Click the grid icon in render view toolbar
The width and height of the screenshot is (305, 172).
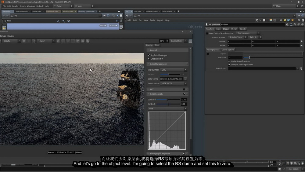click(x=63, y=41)
